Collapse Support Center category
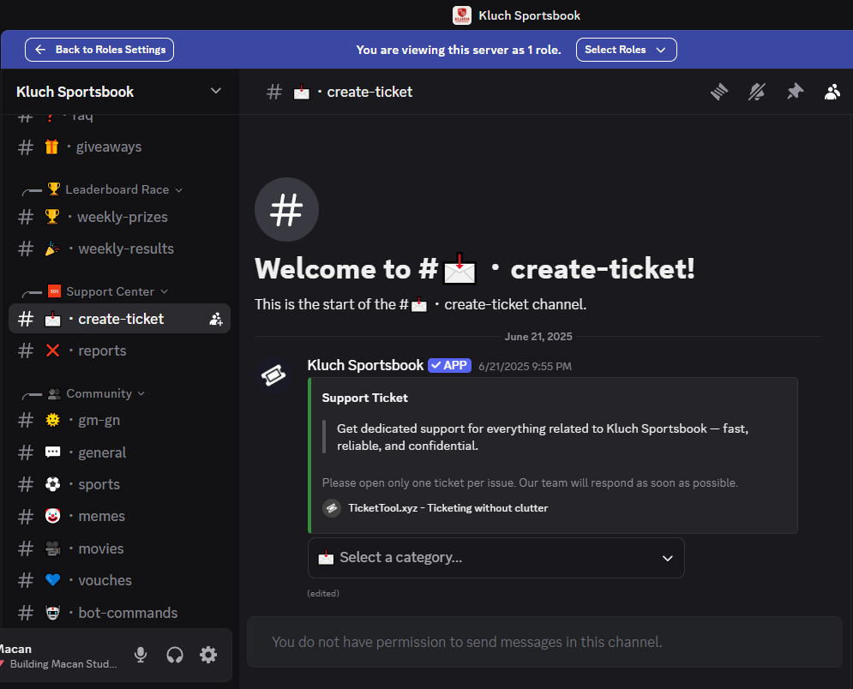The height and width of the screenshot is (689, 853). click(x=111, y=291)
